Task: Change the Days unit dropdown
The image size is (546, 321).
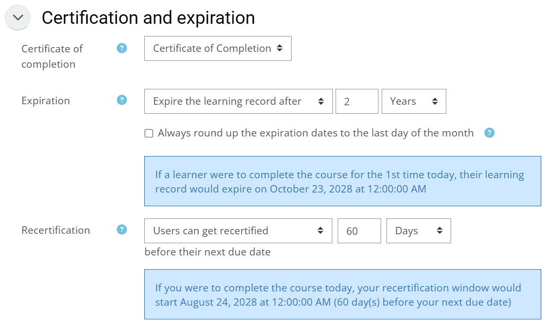Action: point(419,231)
